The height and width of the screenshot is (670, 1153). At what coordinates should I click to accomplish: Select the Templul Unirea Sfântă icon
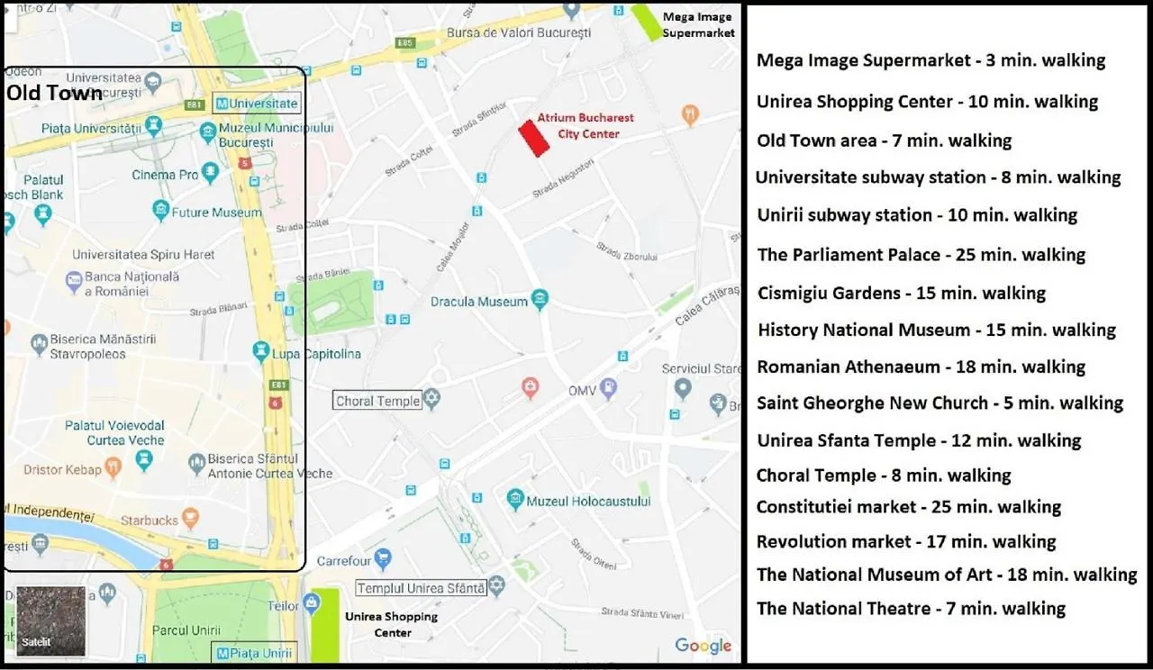(x=497, y=587)
